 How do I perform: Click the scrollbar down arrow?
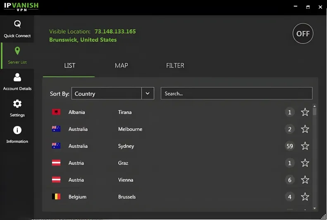(315, 208)
